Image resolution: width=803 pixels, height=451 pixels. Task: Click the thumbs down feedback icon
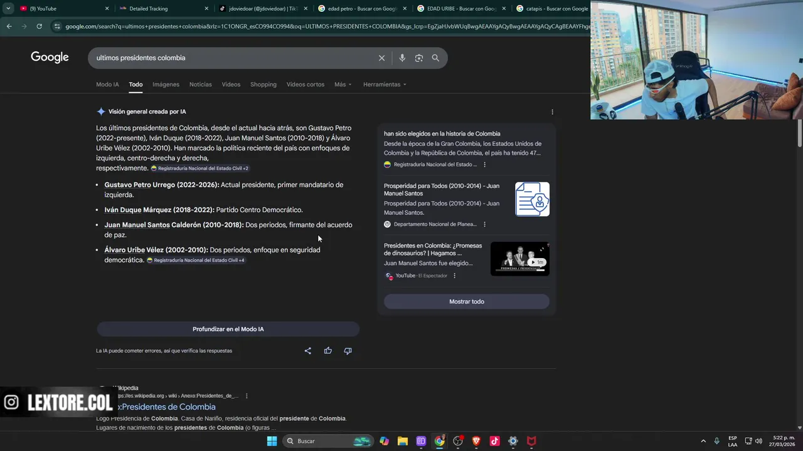[x=348, y=351]
